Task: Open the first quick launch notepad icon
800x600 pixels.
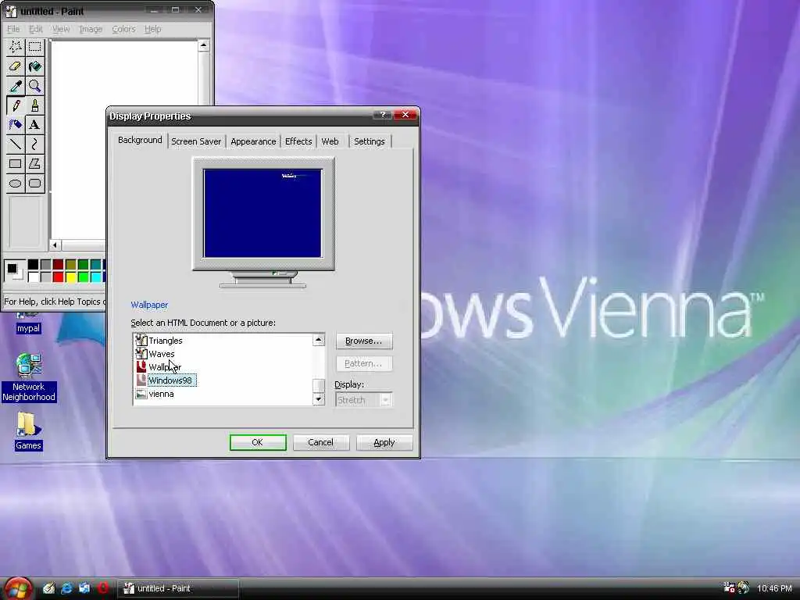Action: pyautogui.click(x=48, y=588)
